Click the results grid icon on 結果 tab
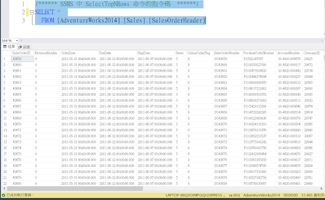 [5, 47]
